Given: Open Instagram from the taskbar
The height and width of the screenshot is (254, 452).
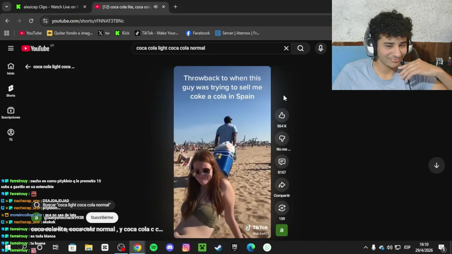Looking at the screenshot, I should tap(186, 248).
